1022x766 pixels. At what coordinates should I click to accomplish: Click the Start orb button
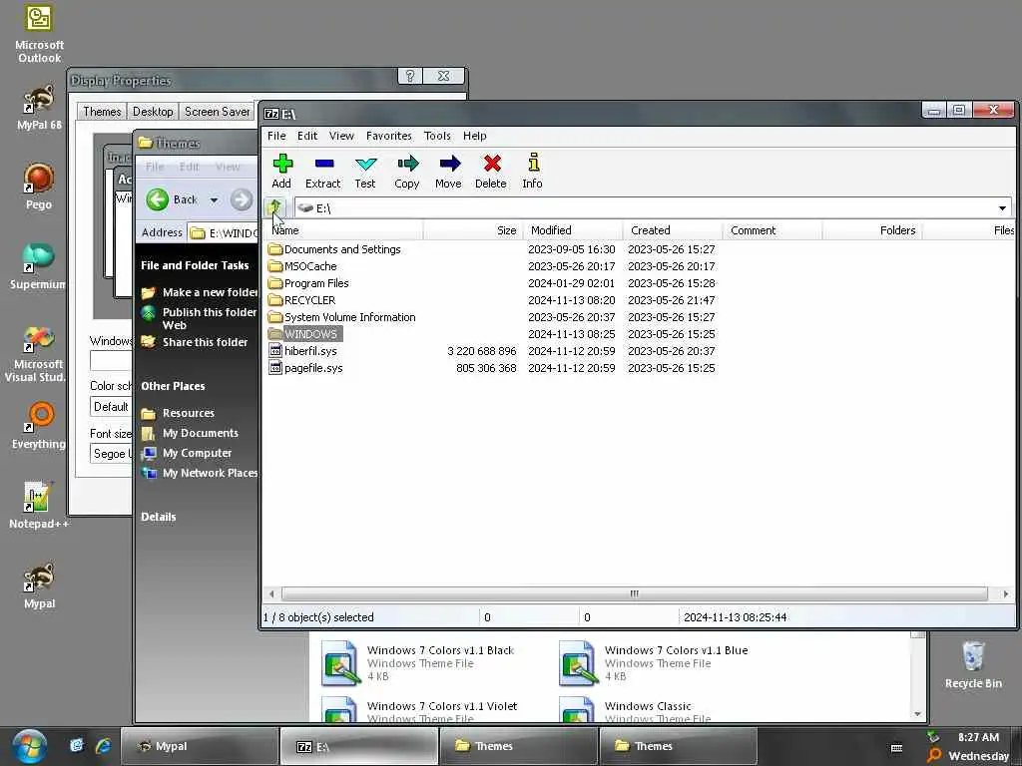pyautogui.click(x=29, y=746)
